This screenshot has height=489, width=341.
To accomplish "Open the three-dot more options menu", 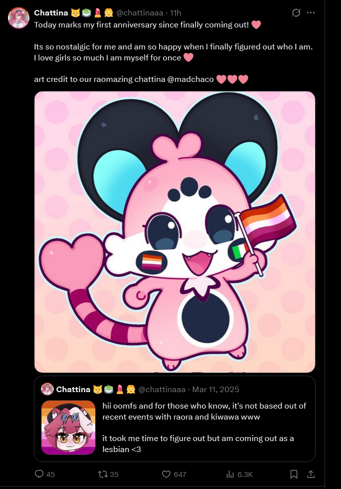I will point(311,13).
